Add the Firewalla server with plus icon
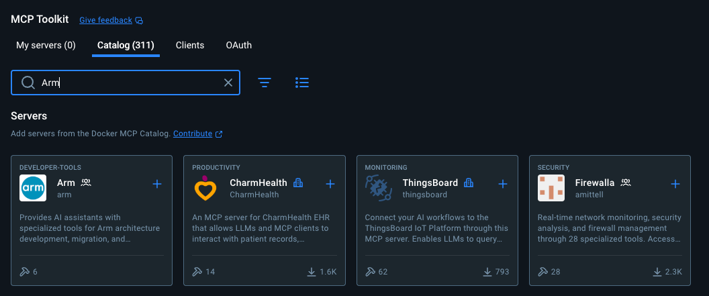 [x=675, y=184]
